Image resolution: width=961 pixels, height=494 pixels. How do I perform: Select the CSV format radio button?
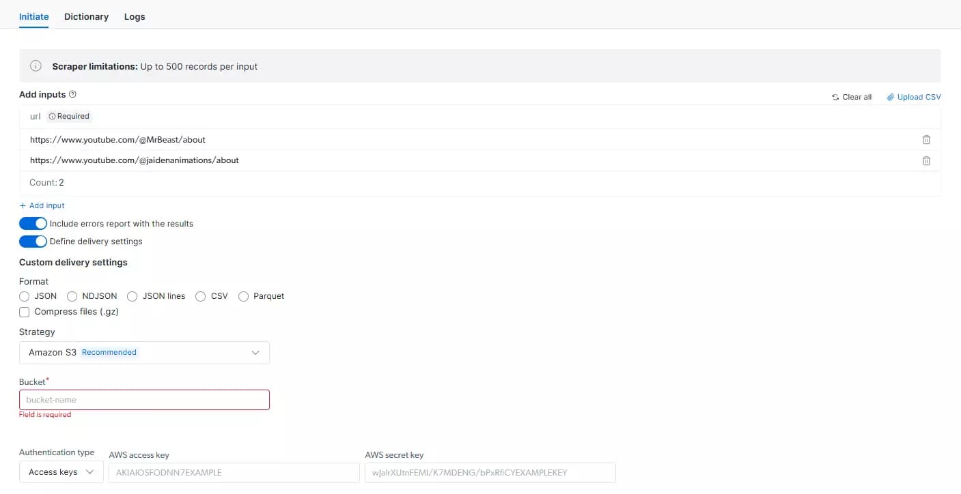click(201, 295)
